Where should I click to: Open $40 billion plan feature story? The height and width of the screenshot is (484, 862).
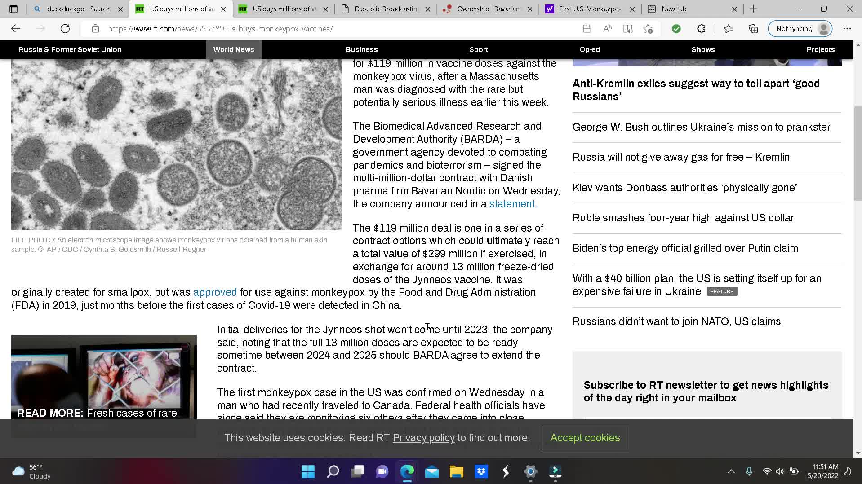(x=697, y=285)
